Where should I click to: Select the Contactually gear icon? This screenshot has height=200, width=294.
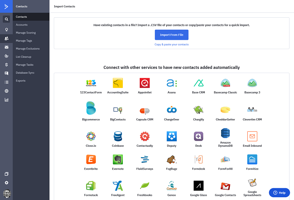pyautogui.click(x=145, y=136)
